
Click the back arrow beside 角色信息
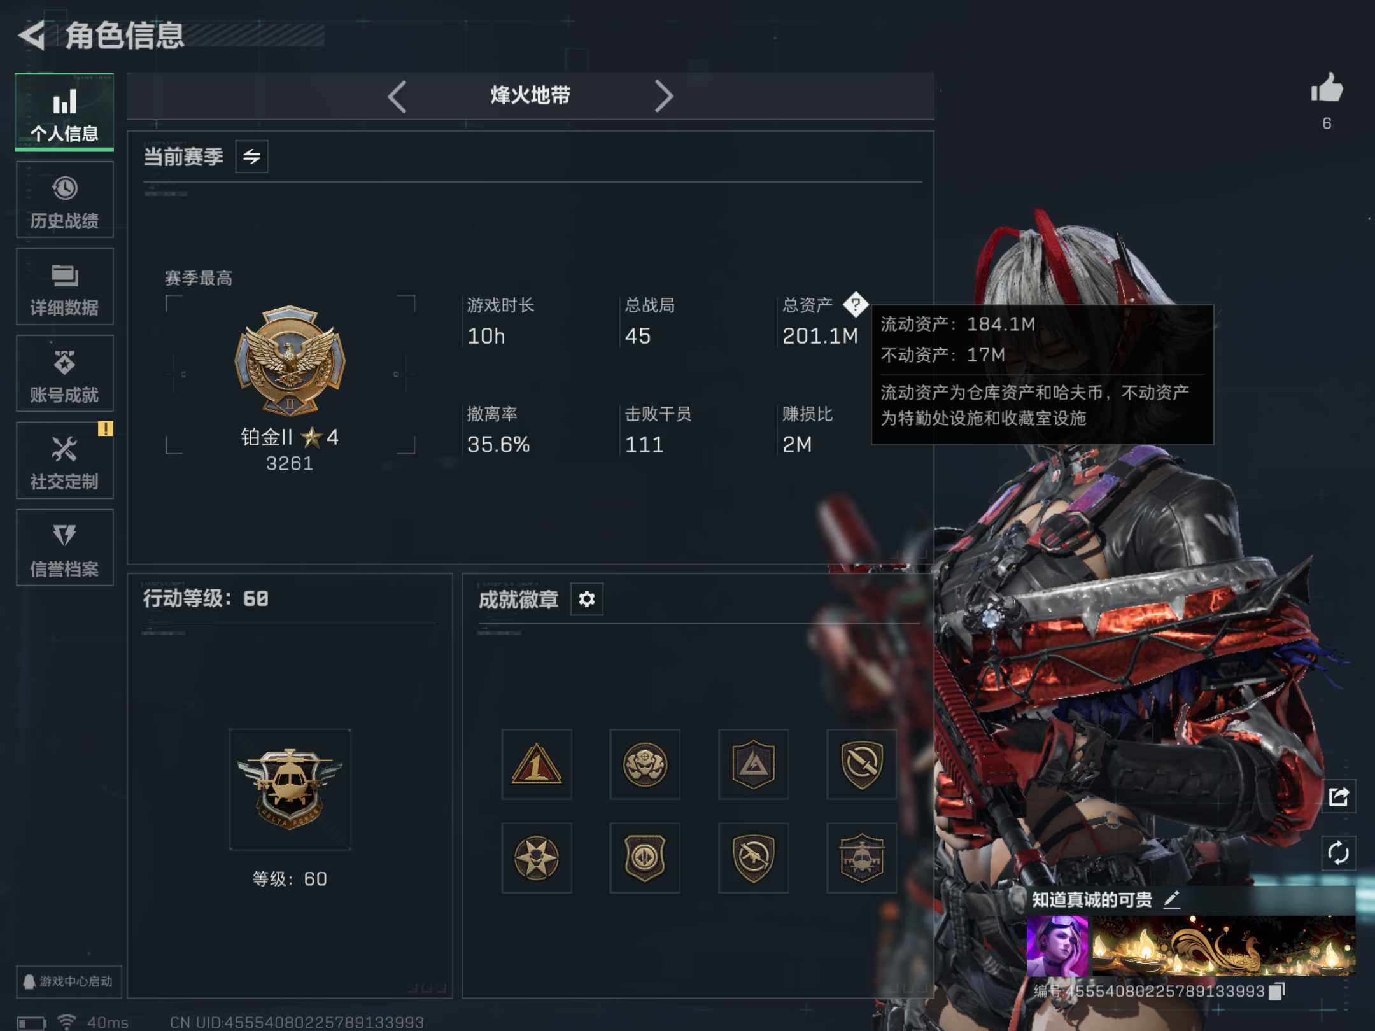32,35
